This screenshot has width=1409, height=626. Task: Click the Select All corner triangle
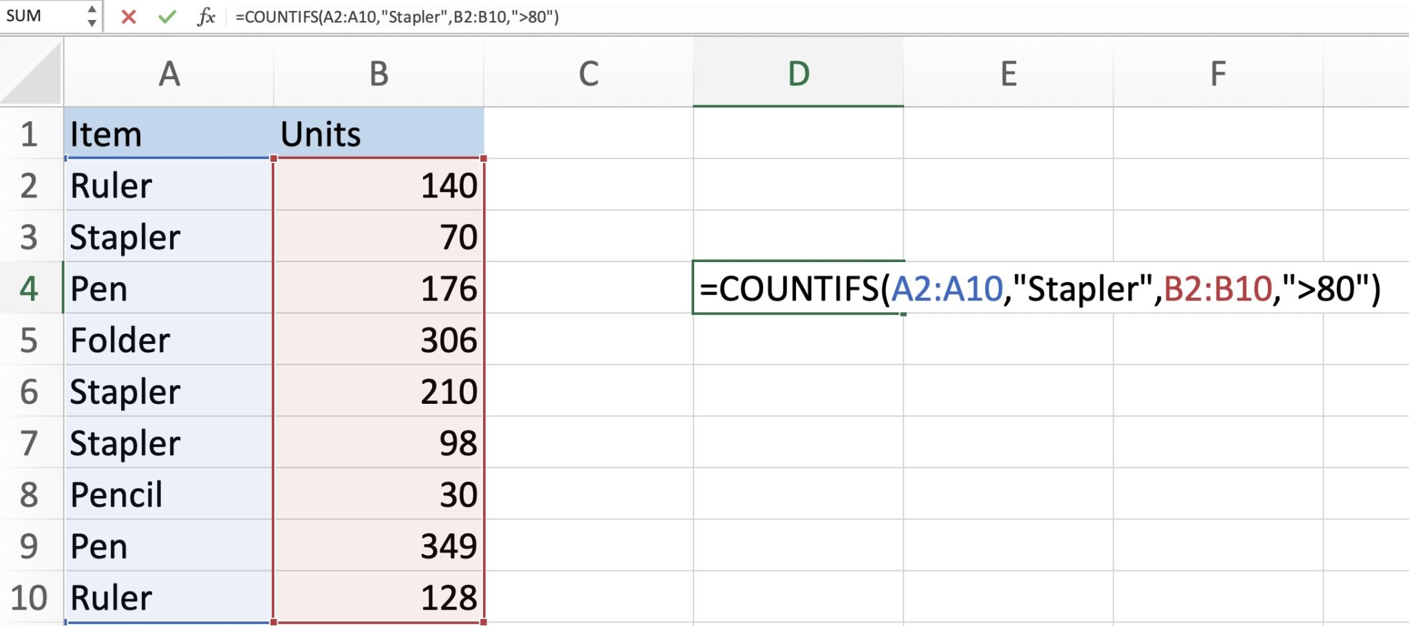32,73
